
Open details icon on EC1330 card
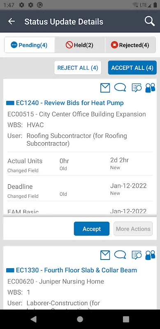pyautogui.click(x=137, y=255)
